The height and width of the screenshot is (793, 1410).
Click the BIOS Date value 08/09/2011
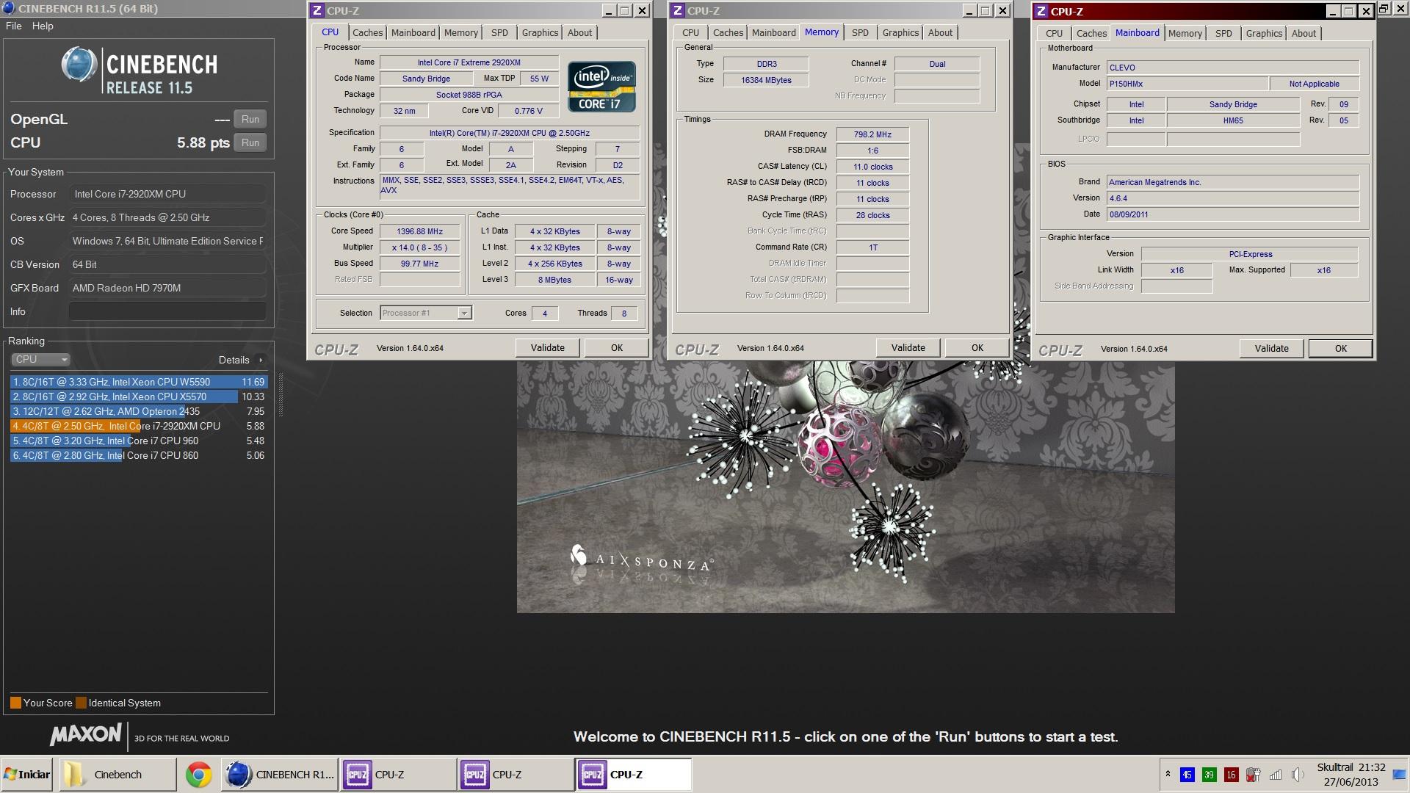pos(1233,214)
